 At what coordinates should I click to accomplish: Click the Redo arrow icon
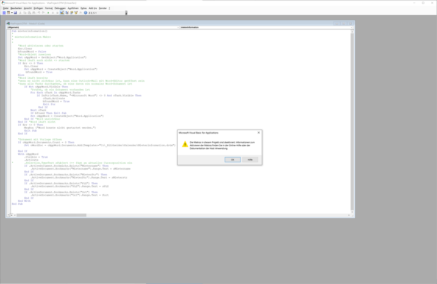pyautogui.click(x=43, y=13)
